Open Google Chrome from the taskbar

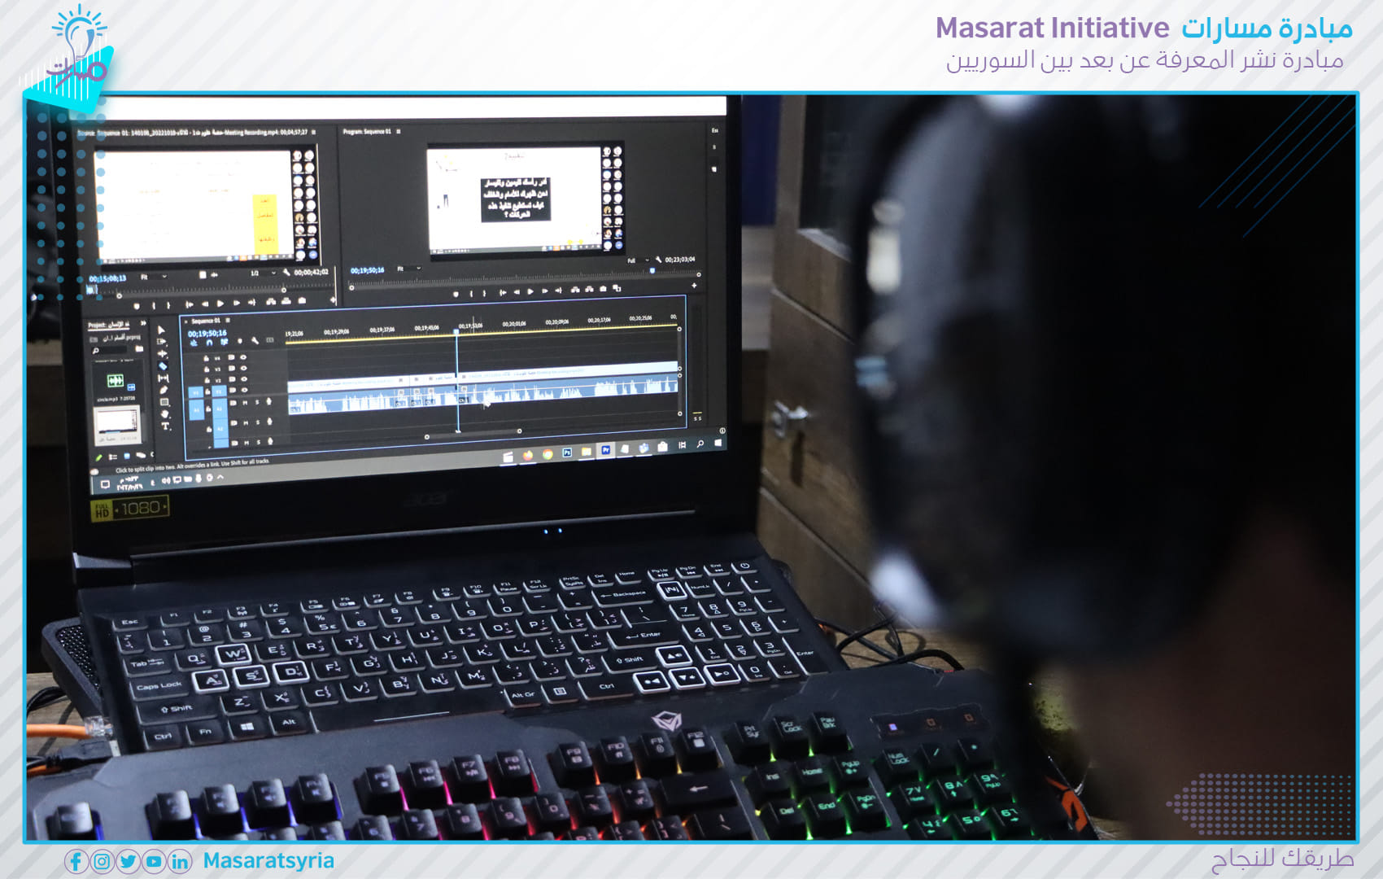[x=547, y=454]
